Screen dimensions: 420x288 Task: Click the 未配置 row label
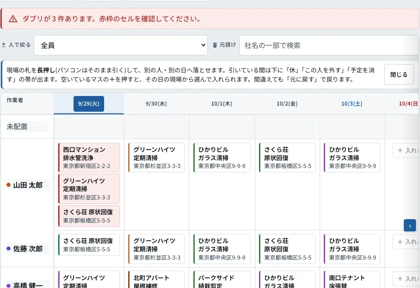pos(17,127)
